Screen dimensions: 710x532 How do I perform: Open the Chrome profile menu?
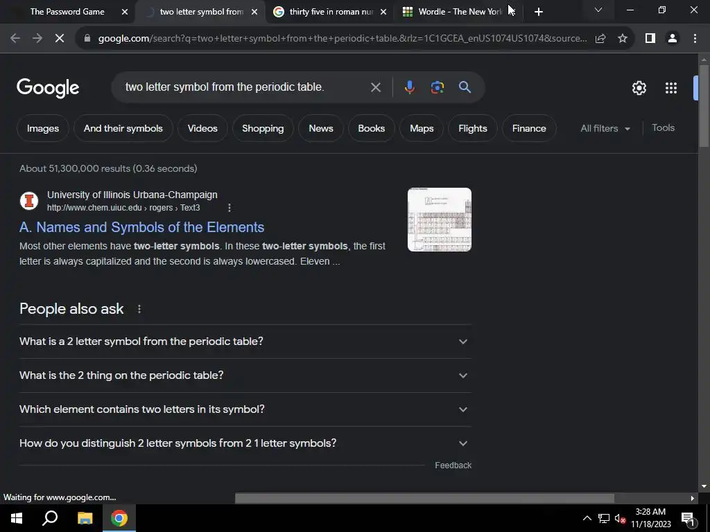673,39
